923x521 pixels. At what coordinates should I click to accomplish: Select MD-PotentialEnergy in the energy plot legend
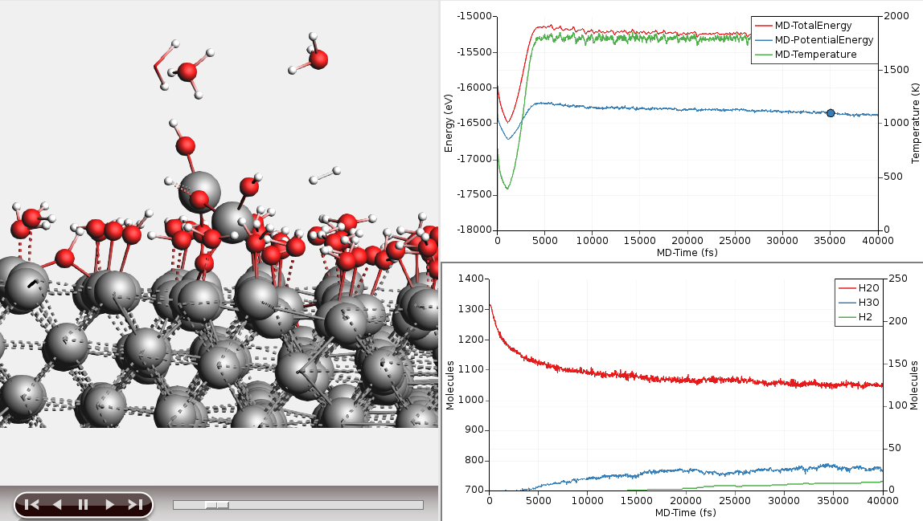(x=823, y=40)
